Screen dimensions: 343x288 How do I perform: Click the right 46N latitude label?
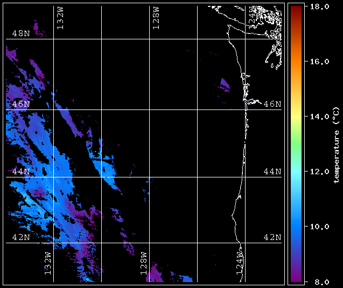click(272, 104)
